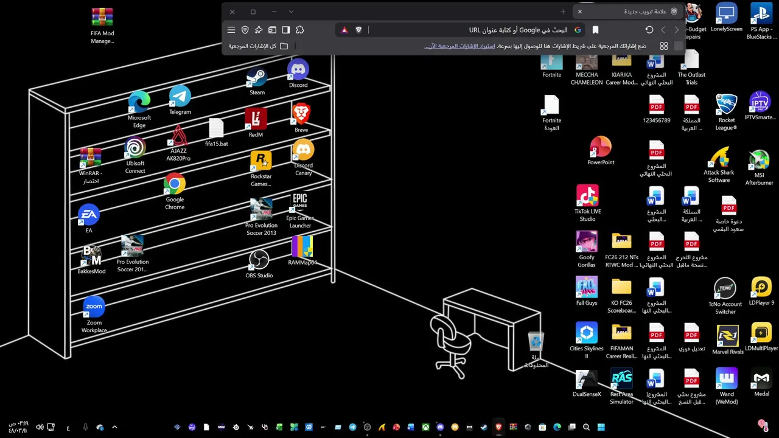This screenshot has width=779, height=438.
Task: Open taskbar Search magnifier
Action: coord(587,427)
